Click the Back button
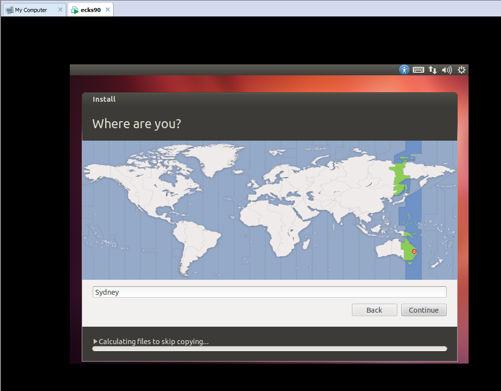 tap(374, 310)
